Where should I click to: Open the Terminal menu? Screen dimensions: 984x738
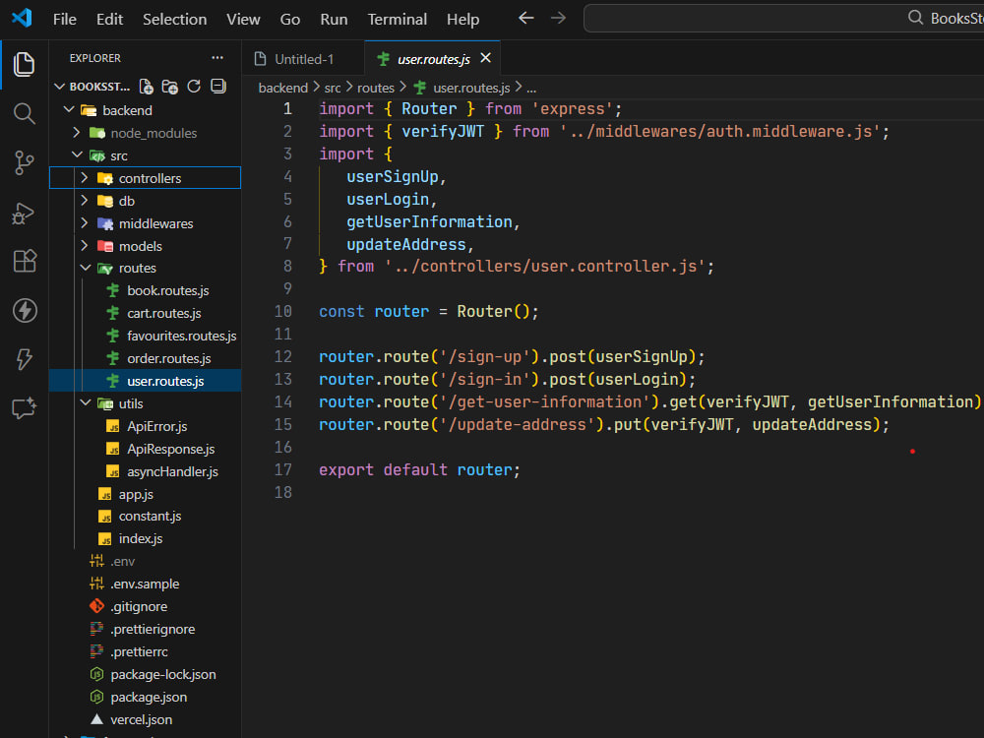[398, 20]
